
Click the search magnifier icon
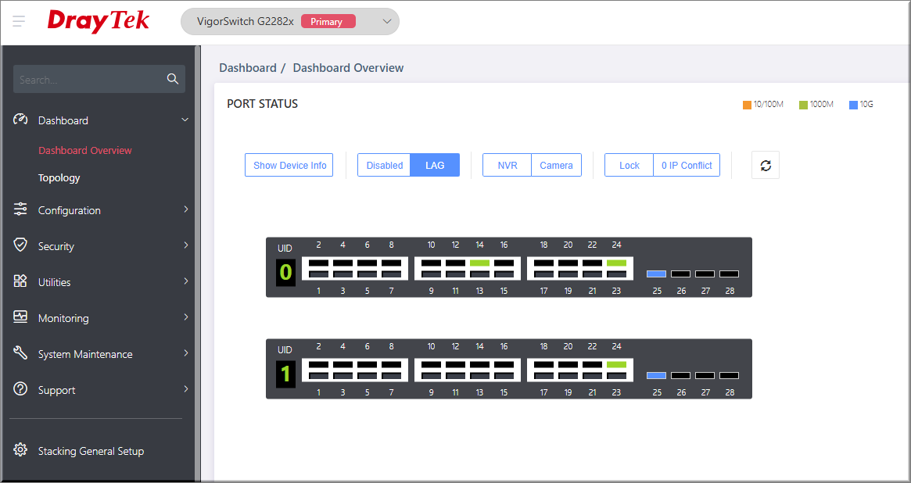(173, 79)
